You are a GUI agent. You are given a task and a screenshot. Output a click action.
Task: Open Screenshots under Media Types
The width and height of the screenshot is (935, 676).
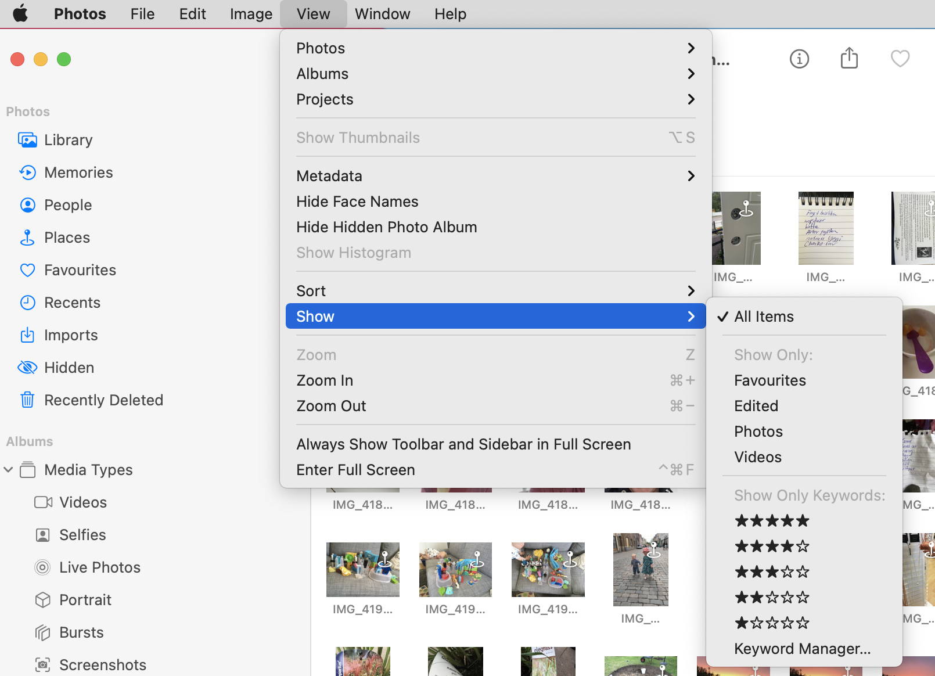click(90, 665)
